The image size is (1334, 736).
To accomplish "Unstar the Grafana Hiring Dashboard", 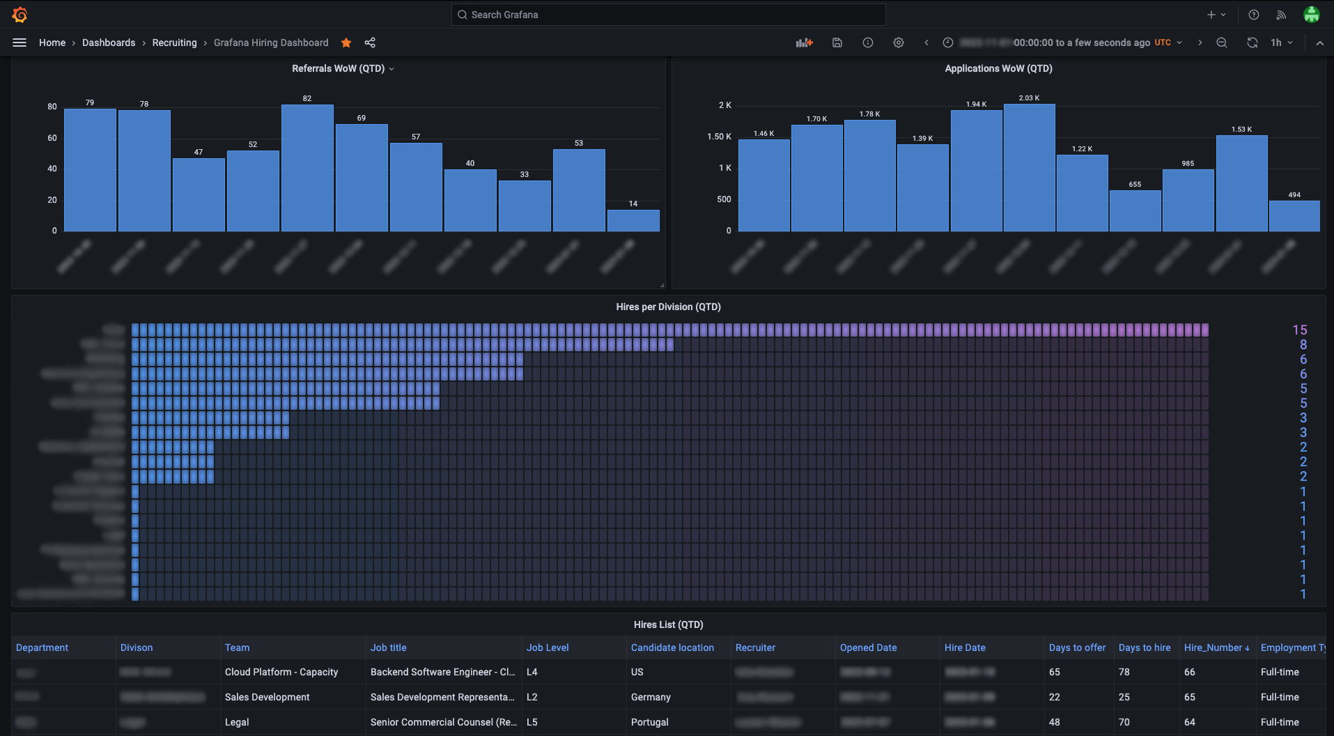I will 346,43.
